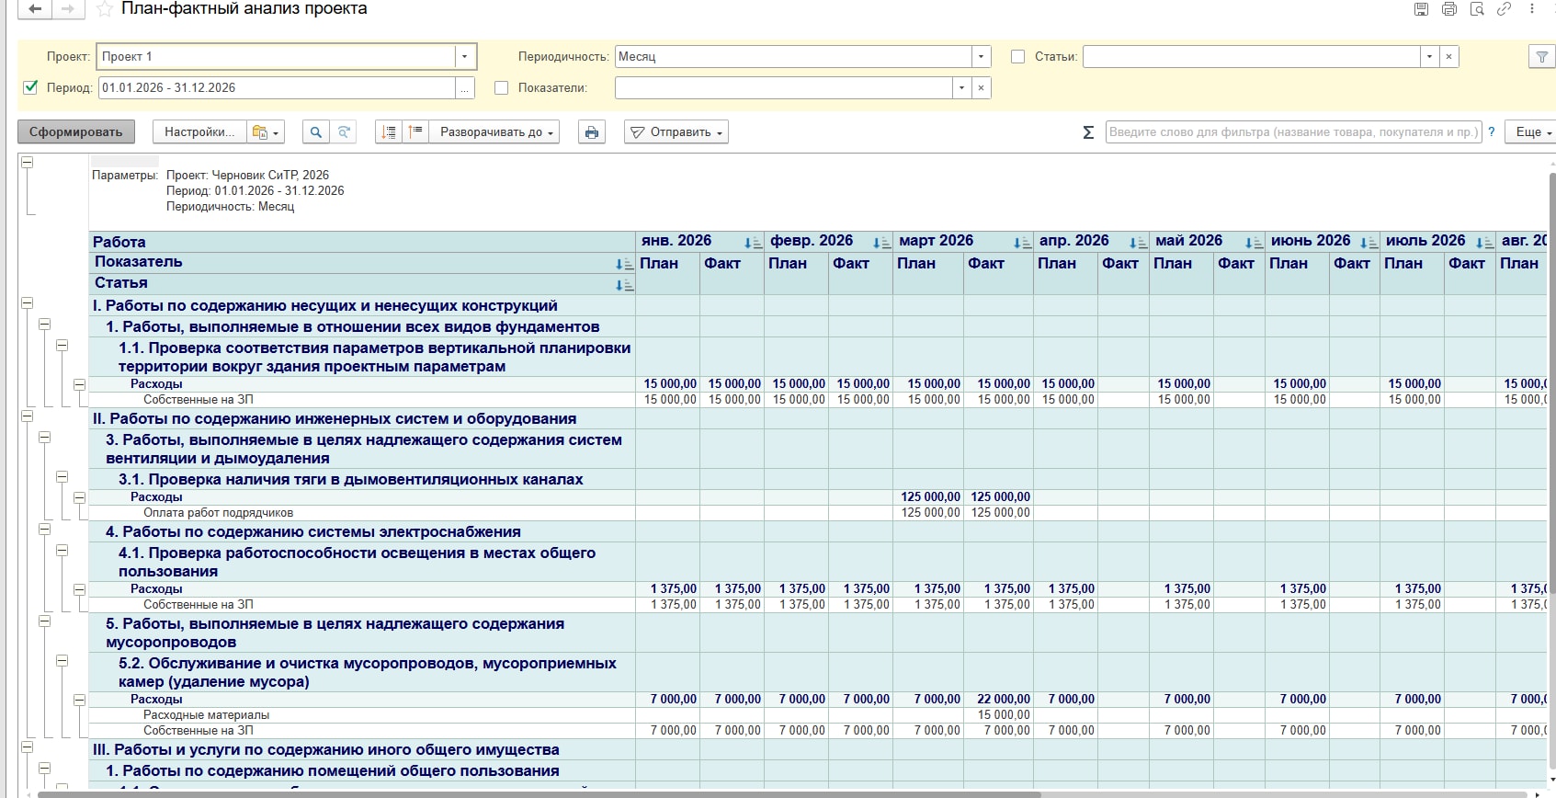
Task: Click the find magnifier icon in toolbar
Action: click(316, 132)
